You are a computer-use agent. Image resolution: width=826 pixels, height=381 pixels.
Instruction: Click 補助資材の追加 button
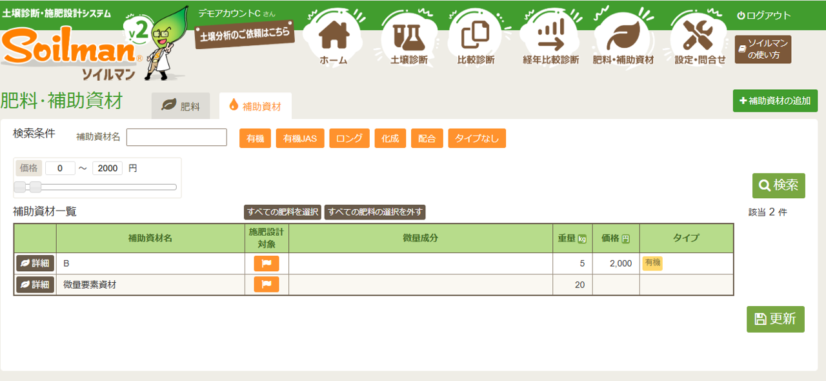[x=775, y=101]
